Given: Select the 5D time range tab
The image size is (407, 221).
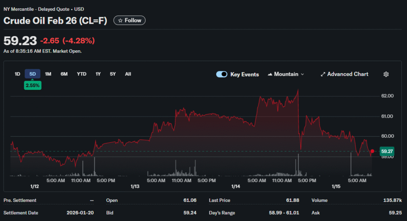Looking at the screenshot, I should pyautogui.click(x=33, y=74).
